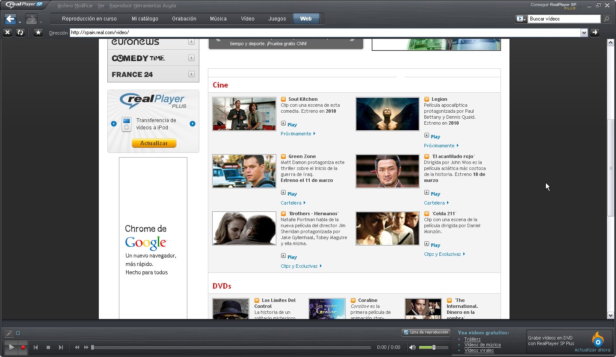
Task: Click the small square icon beside the pencil
Action: pos(18,334)
